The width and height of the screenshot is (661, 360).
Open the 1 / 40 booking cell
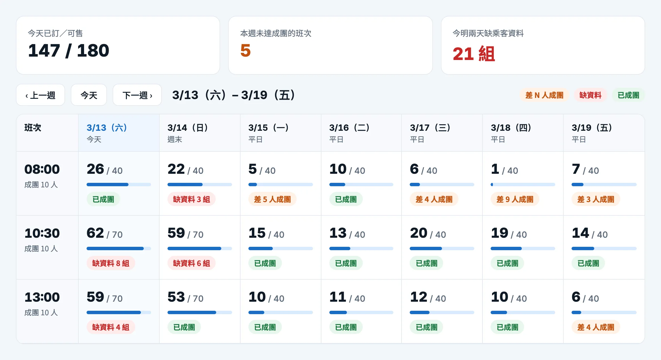click(x=523, y=183)
